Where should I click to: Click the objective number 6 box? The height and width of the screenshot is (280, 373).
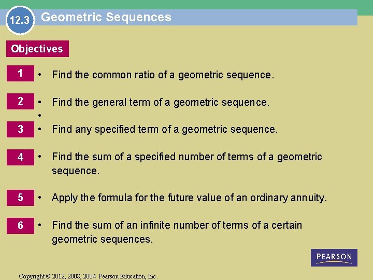click(x=20, y=226)
